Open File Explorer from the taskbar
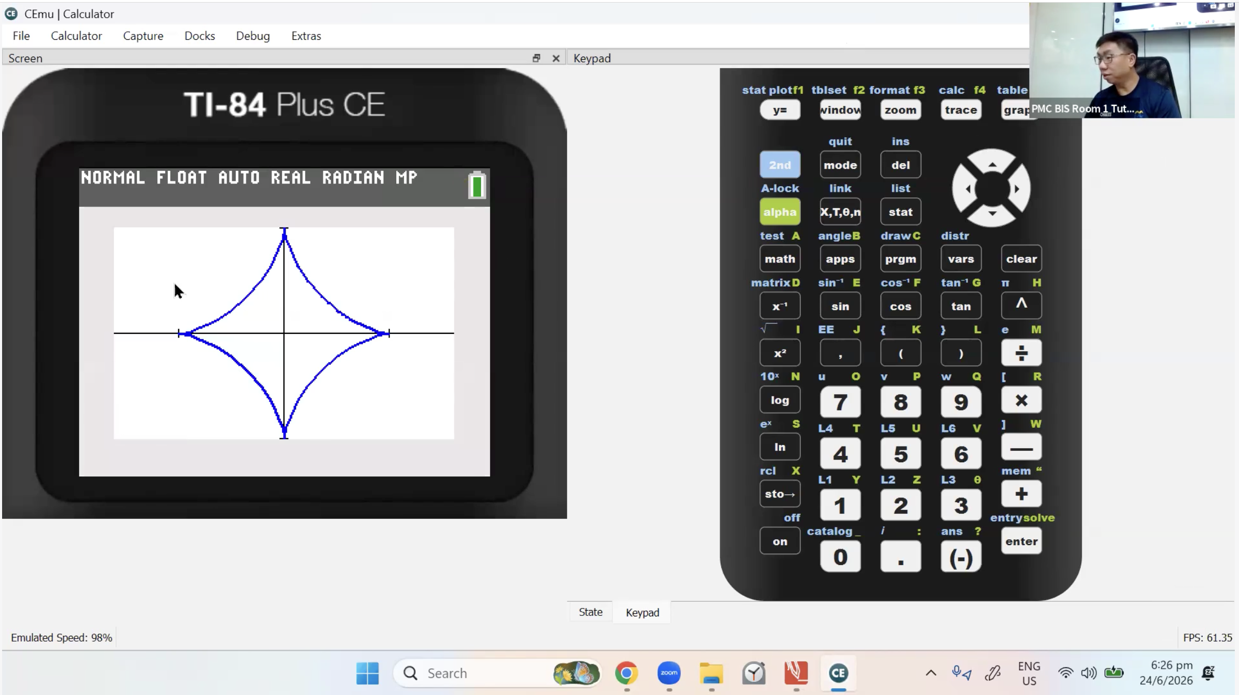This screenshot has height=695, width=1239. pos(711,673)
